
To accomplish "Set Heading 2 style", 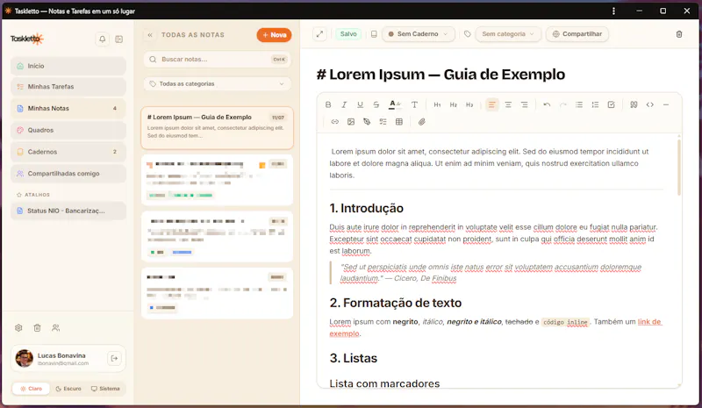I will pos(454,104).
